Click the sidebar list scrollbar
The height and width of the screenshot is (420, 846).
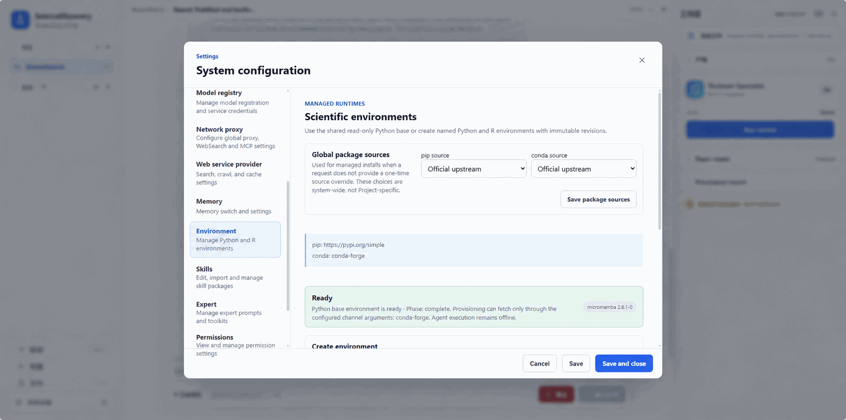(x=288, y=246)
